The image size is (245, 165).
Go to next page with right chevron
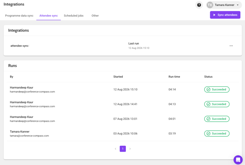coord(130,149)
